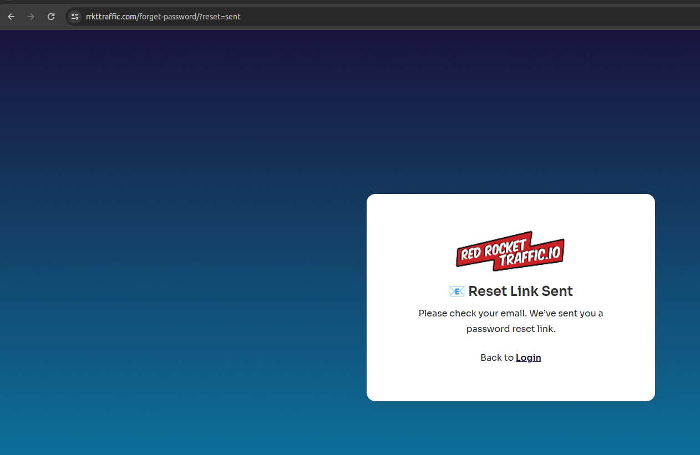
Task: Click the empty address bar area right of URL
Action: pyautogui.click(x=444, y=17)
